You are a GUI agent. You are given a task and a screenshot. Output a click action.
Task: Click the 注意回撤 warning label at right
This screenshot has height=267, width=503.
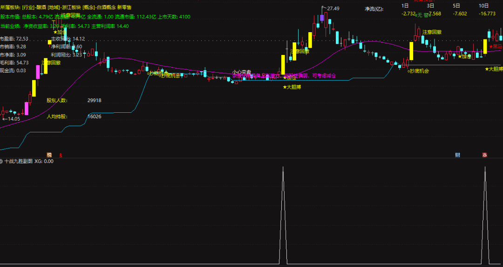[x=432, y=32]
